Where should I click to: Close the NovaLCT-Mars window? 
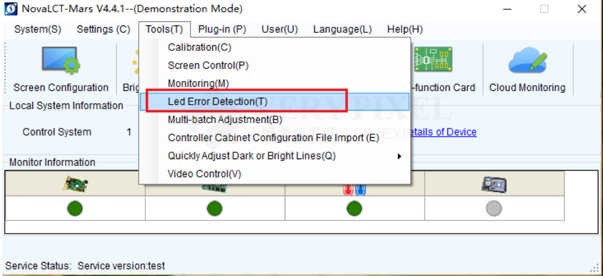click(x=582, y=9)
